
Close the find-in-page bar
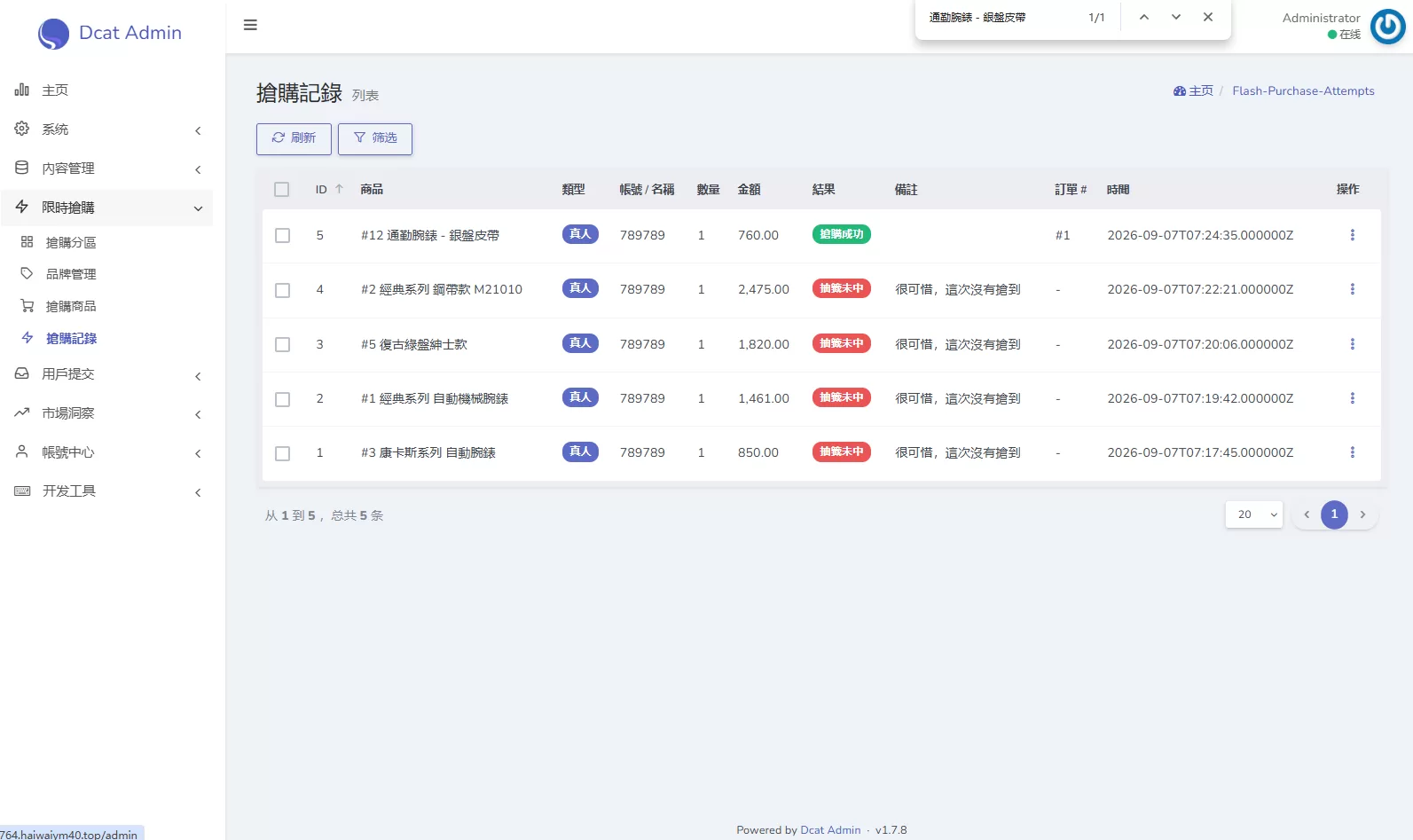[x=1208, y=17]
